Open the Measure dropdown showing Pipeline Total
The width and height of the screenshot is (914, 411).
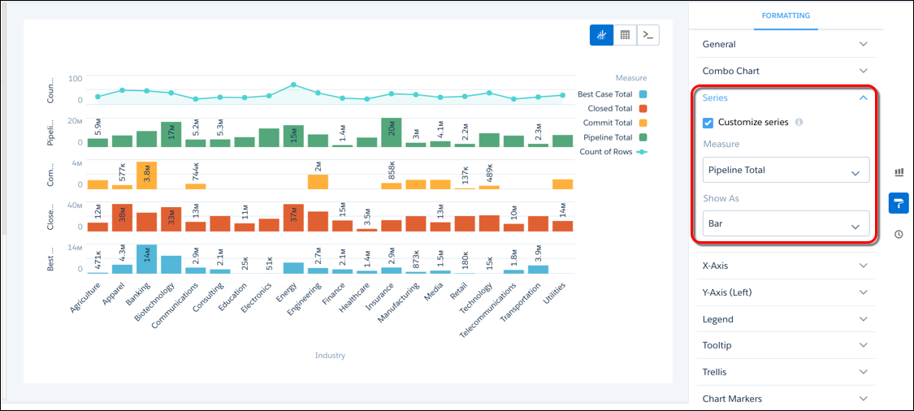(x=785, y=171)
